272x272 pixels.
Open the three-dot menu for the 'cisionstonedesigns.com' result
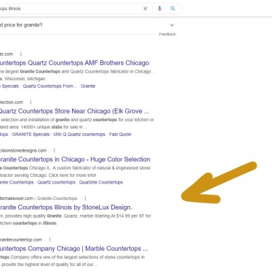pos(54,150)
